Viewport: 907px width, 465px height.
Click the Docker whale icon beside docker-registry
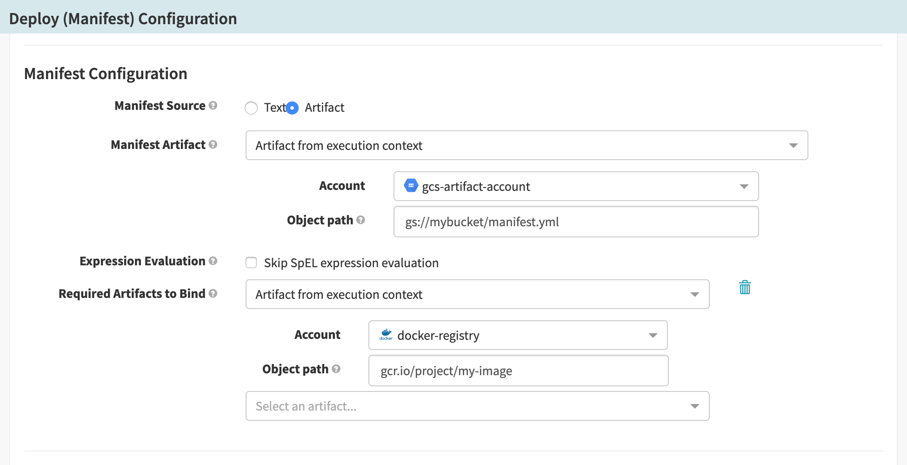387,335
